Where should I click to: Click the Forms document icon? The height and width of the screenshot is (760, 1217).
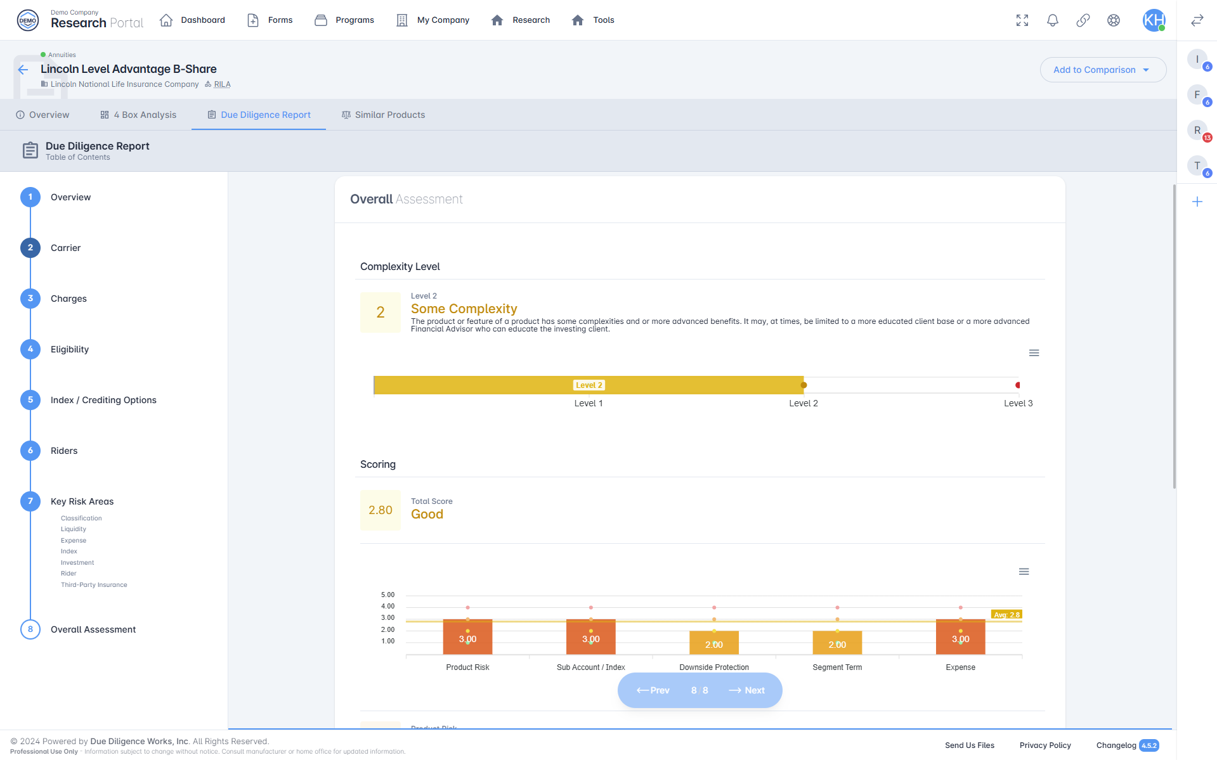pyautogui.click(x=253, y=20)
